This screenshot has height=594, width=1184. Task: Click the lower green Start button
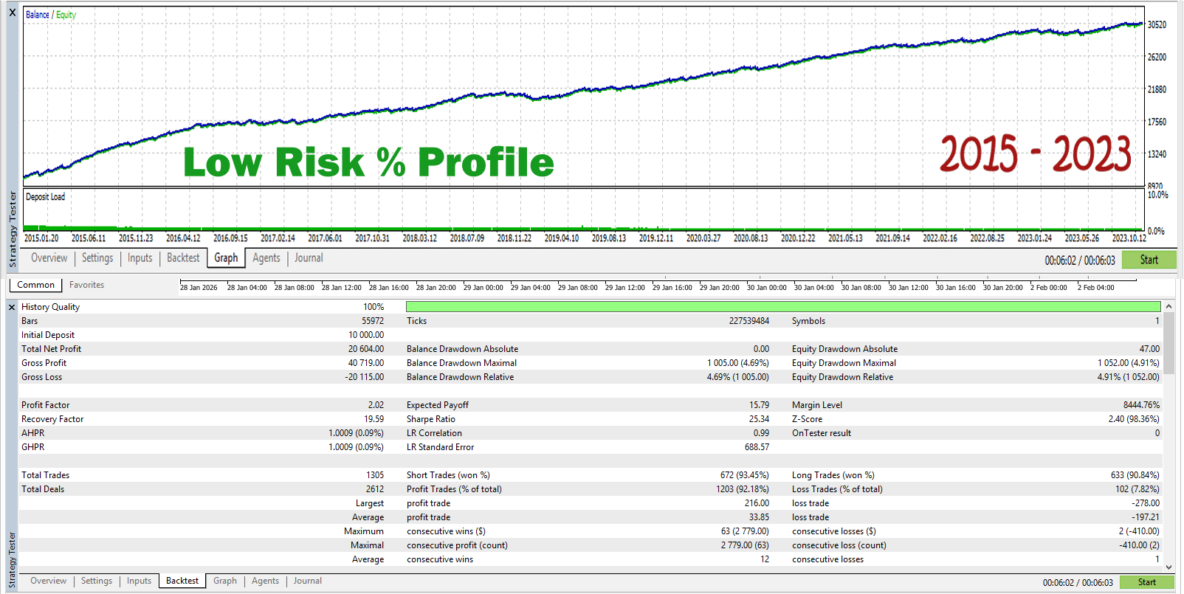(1147, 582)
